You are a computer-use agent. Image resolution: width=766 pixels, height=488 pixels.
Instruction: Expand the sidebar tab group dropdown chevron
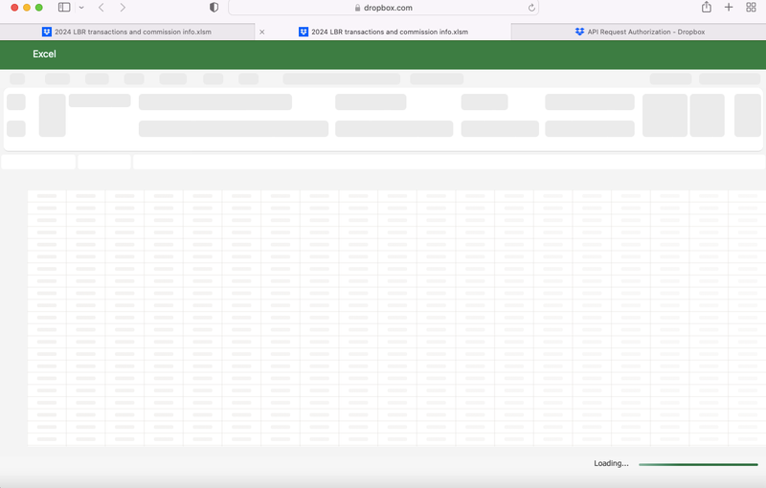[81, 8]
